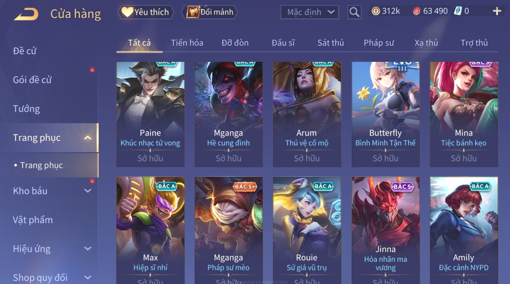Screen dimensions: 510x284
Task: Expand the Kho báu sidebar section
Action: point(88,191)
